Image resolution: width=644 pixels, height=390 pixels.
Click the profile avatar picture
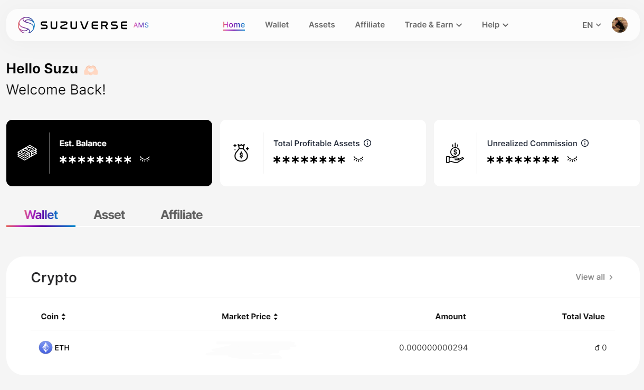pyautogui.click(x=619, y=24)
